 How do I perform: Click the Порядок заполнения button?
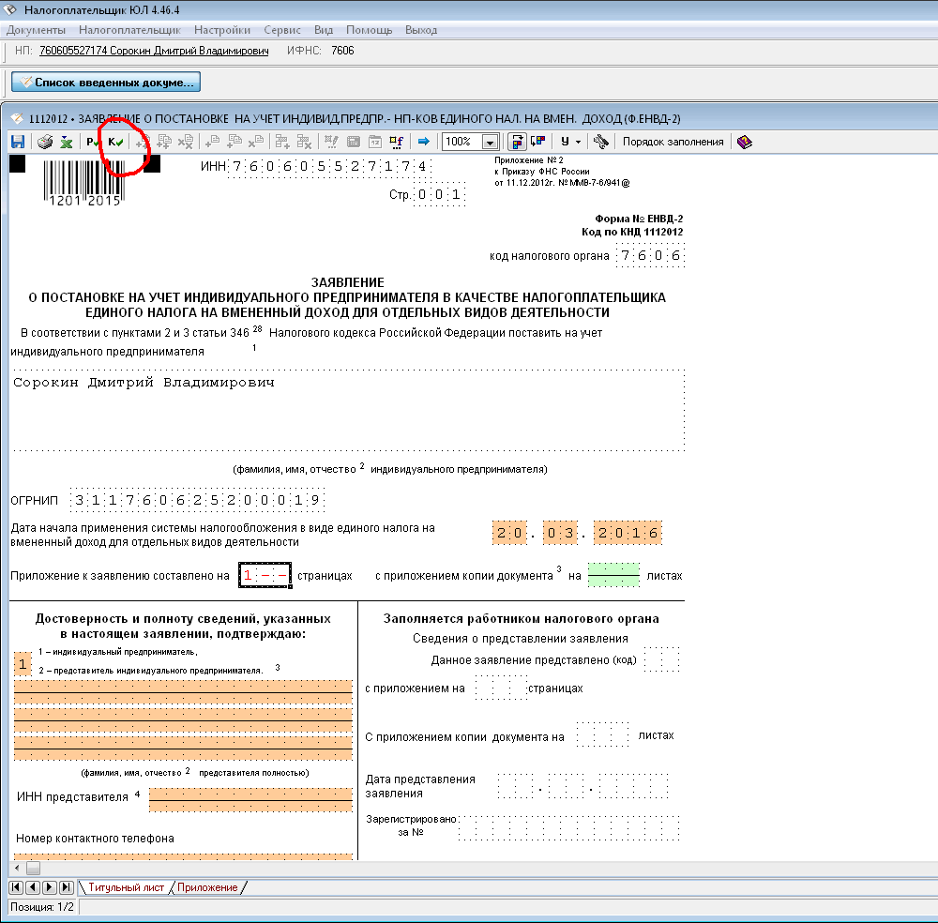(673, 142)
